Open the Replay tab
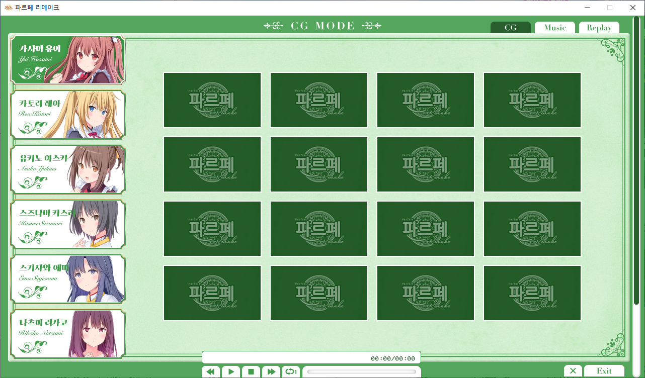645x378 pixels. click(599, 28)
